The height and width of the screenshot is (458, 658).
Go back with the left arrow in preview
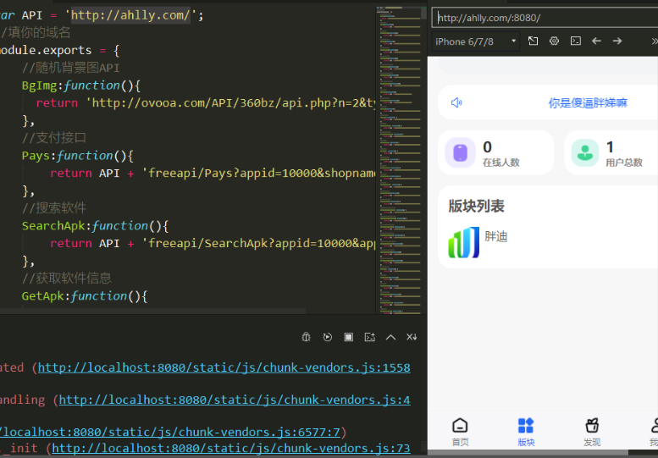pyautogui.click(x=596, y=41)
